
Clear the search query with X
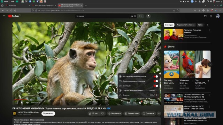point(135,16)
